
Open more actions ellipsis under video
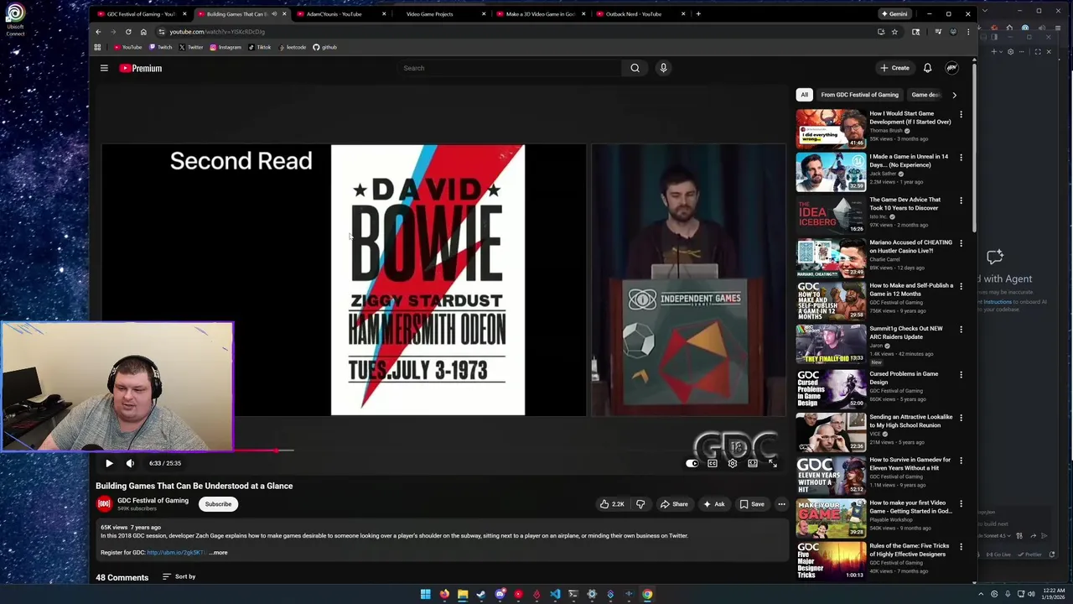(781, 504)
